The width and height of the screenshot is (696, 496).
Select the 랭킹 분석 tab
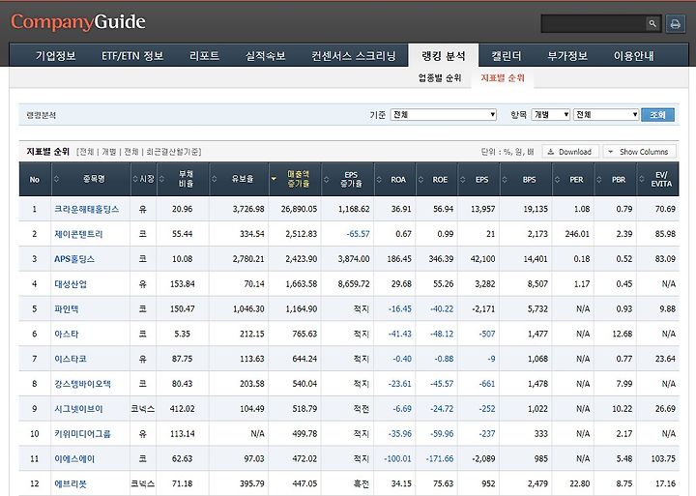[x=443, y=56]
